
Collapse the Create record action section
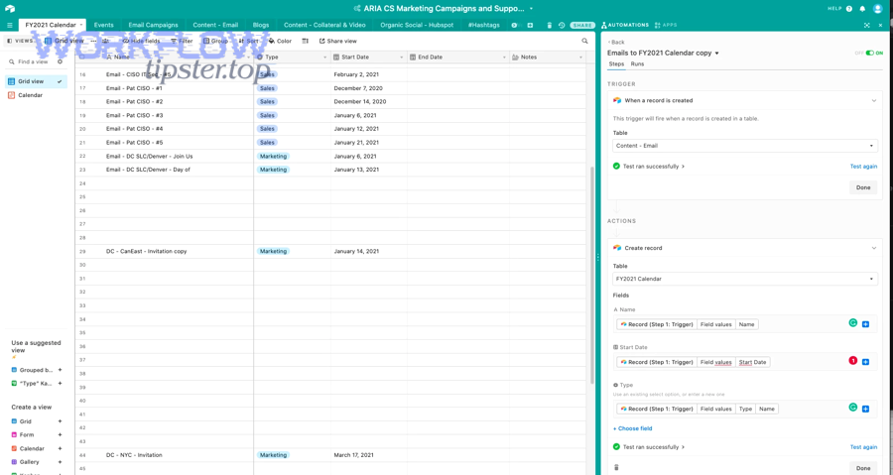point(873,248)
